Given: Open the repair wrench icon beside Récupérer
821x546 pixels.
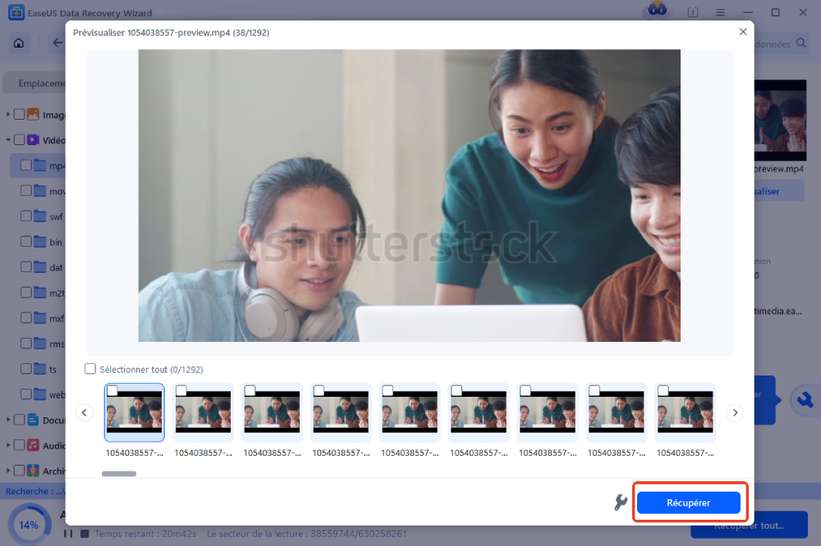Looking at the screenshot, I should click(621, 503).
